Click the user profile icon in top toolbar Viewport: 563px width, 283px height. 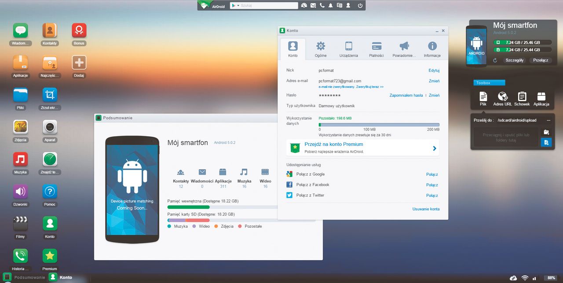(348, 6)
